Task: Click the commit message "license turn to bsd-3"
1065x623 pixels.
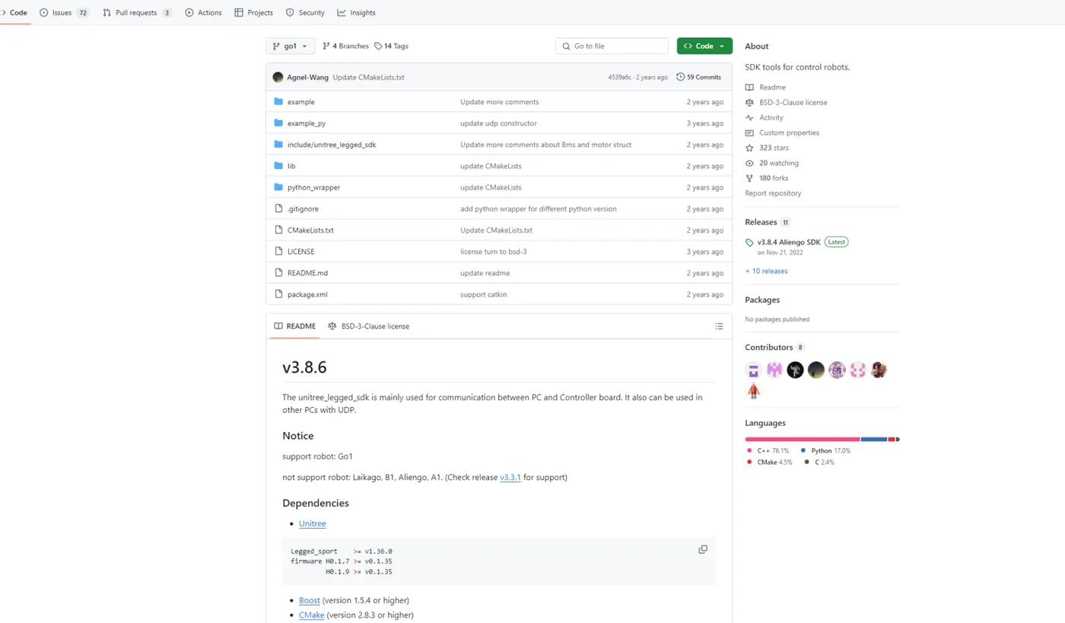Action: click(x=494, y=251)
